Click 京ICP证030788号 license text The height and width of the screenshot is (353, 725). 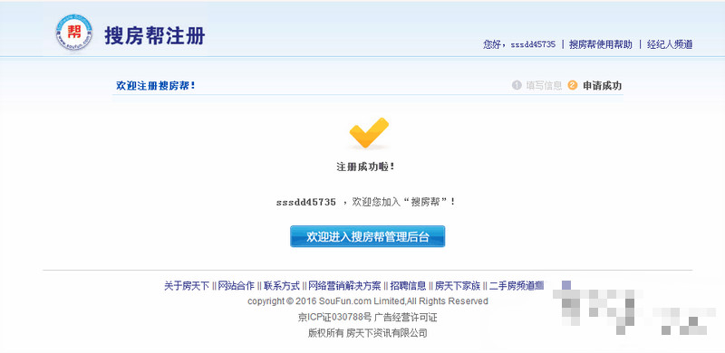pos(334,318)
